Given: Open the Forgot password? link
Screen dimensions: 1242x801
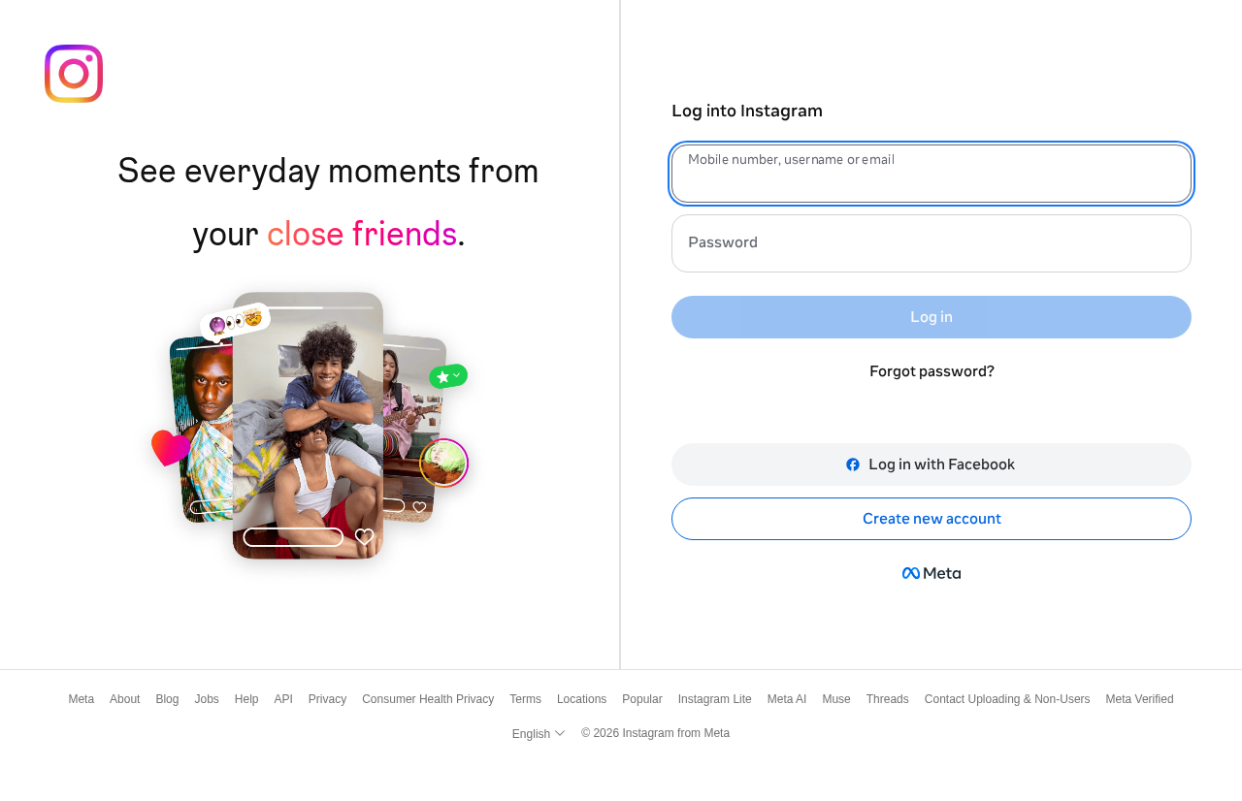Looking at the screenshot, I should (x=931, y=371).
